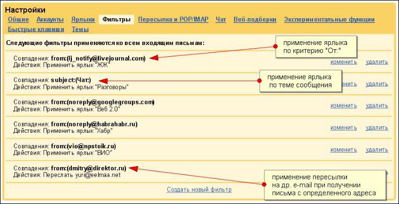
Task: Delete the subject:(Чат:) filter
Action: click(376, 84)
